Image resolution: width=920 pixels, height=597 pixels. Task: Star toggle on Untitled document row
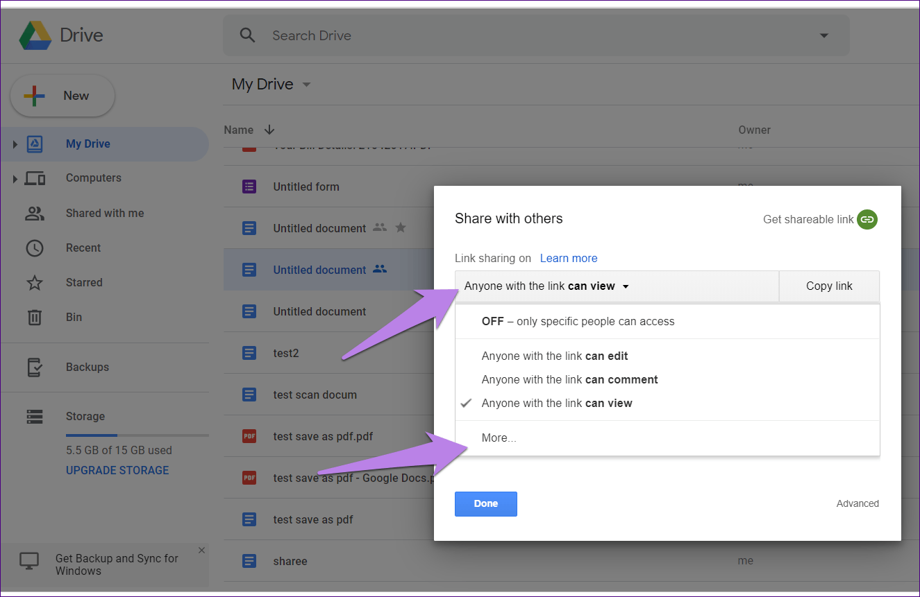[x=401, y=227]
